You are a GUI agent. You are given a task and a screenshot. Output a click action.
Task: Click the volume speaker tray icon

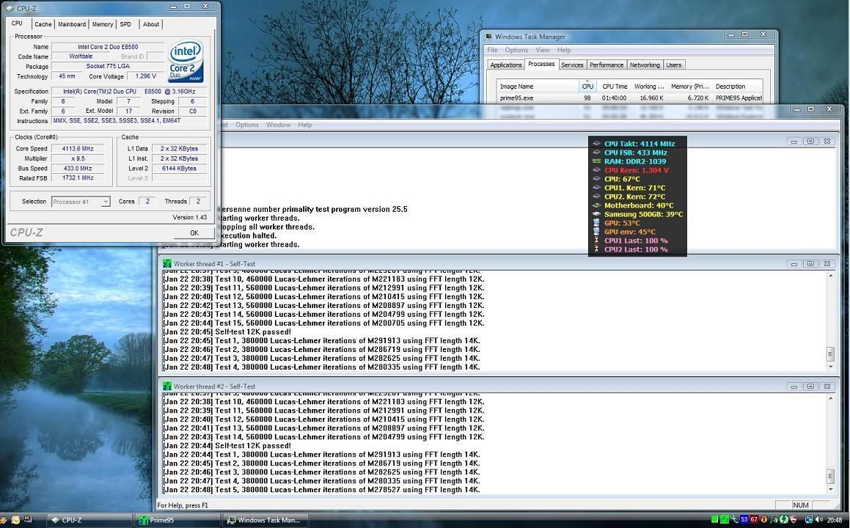coord(819,519)
